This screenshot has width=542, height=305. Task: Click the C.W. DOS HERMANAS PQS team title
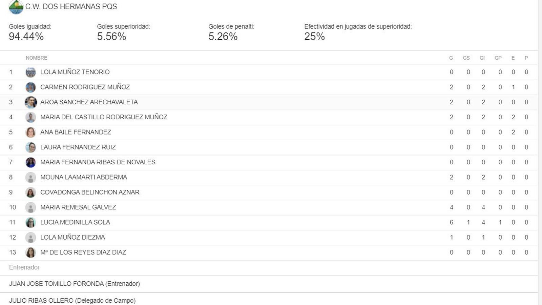[x=71, y=7]
